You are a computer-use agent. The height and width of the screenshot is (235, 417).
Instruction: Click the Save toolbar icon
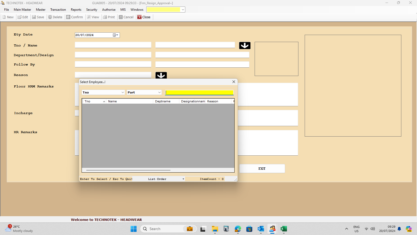[34, 17]
